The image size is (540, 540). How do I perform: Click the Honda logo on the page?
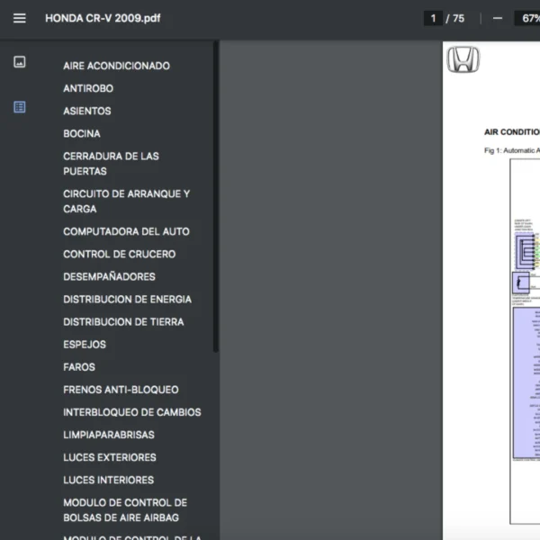click(x=463, y=60)
